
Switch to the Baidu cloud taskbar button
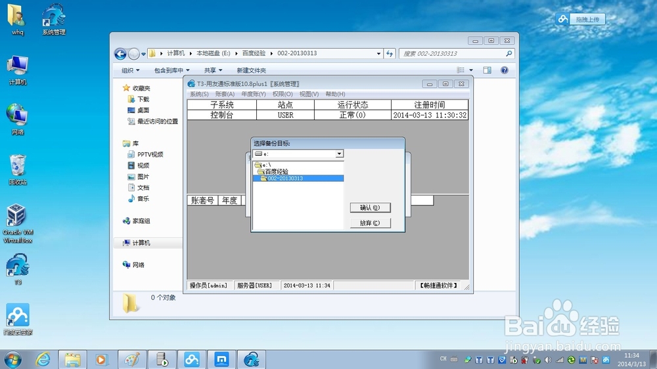point(191,359)
